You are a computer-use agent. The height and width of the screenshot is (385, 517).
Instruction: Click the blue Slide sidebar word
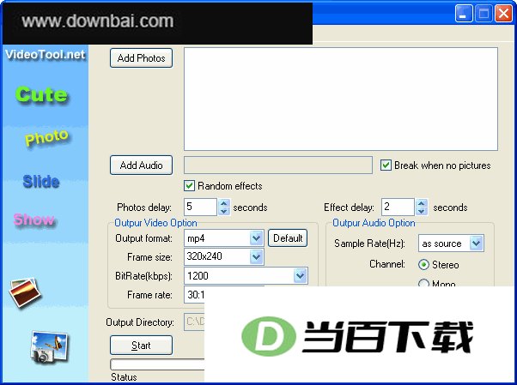click(x=41, y=182)
